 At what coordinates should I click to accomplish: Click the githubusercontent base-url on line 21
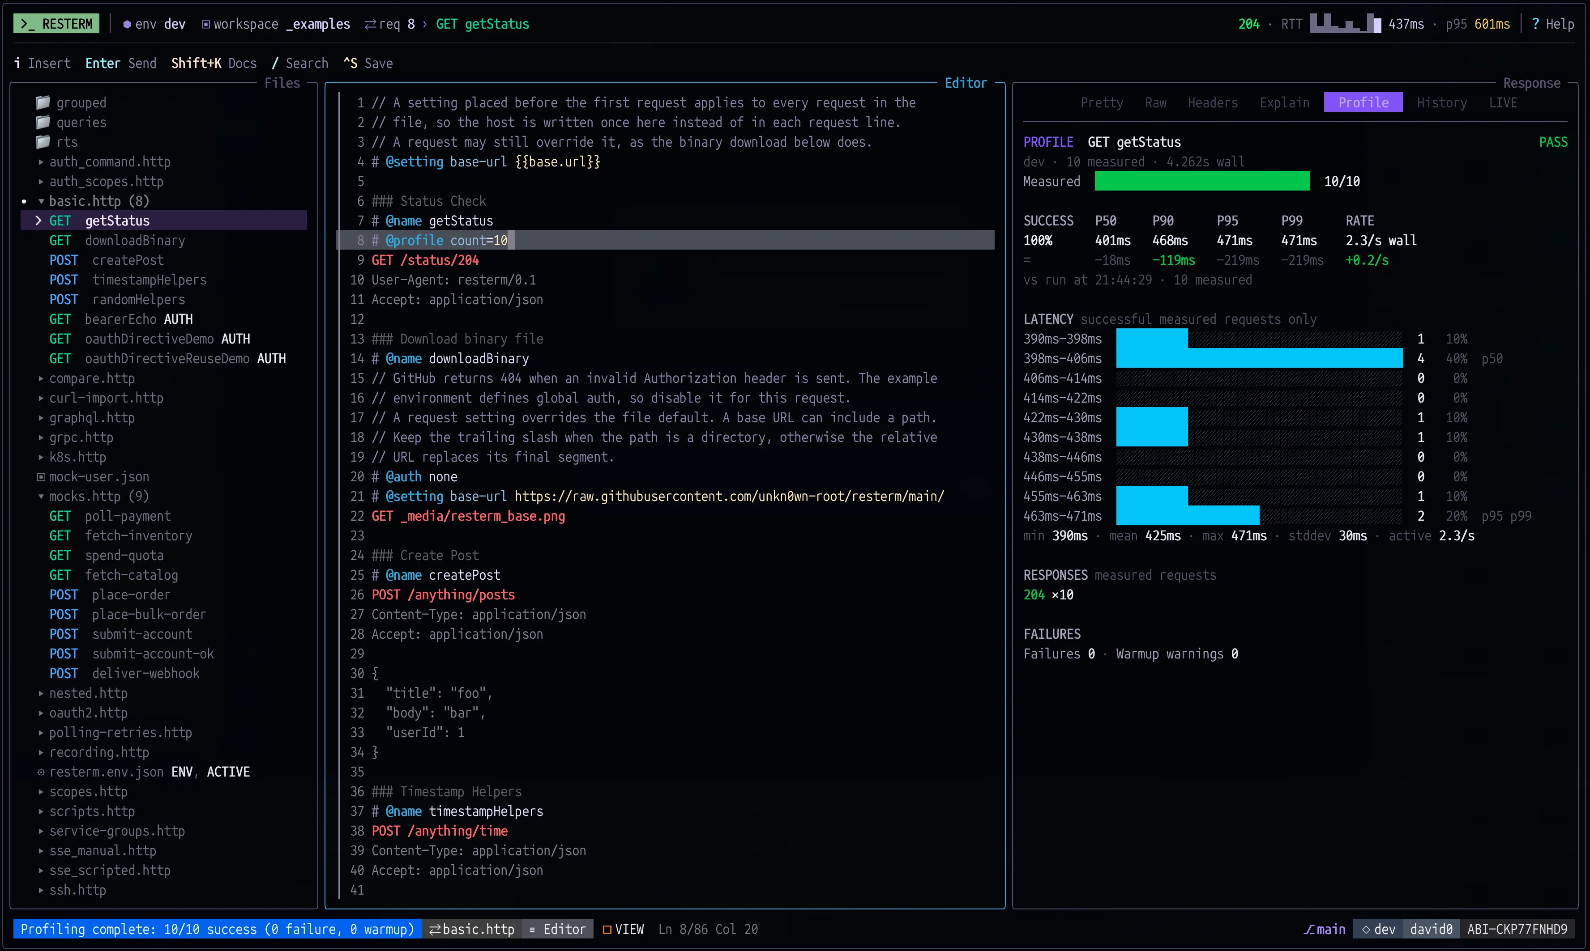coord(729,497)
